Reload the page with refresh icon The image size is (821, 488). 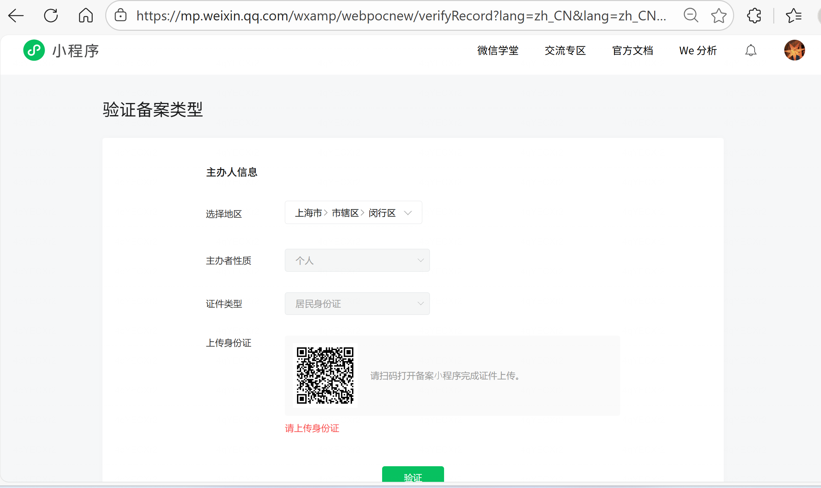pyautogui.click(x=51, y=16)
